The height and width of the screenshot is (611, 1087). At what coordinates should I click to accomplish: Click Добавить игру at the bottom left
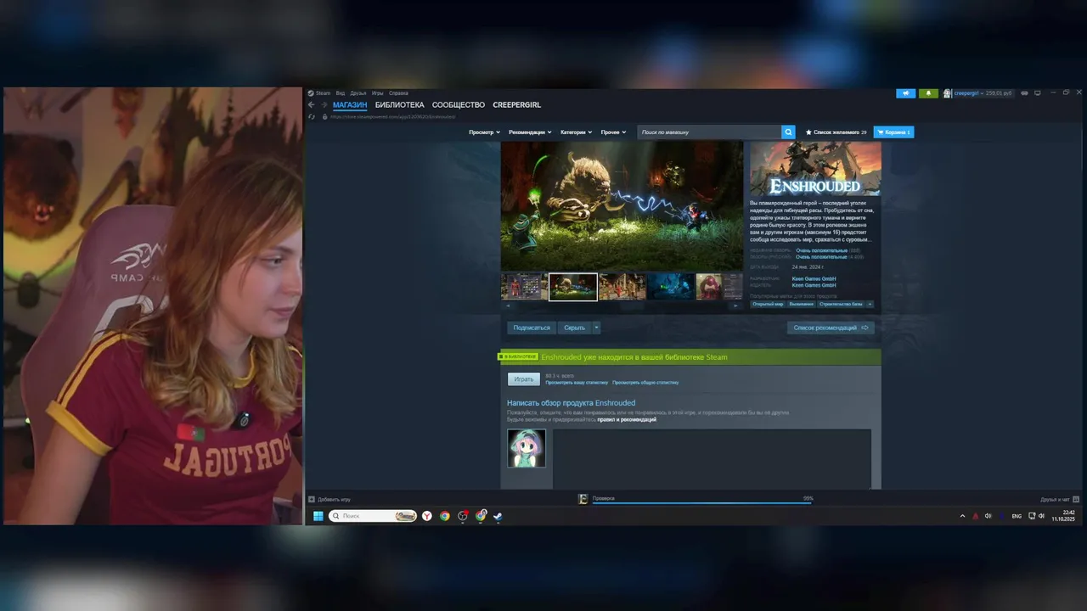point(329,499)
